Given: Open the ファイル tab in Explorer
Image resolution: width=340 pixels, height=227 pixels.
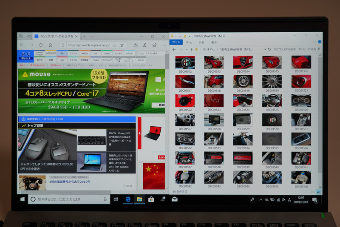Looking at the screenshot, I should click(176, 42).
